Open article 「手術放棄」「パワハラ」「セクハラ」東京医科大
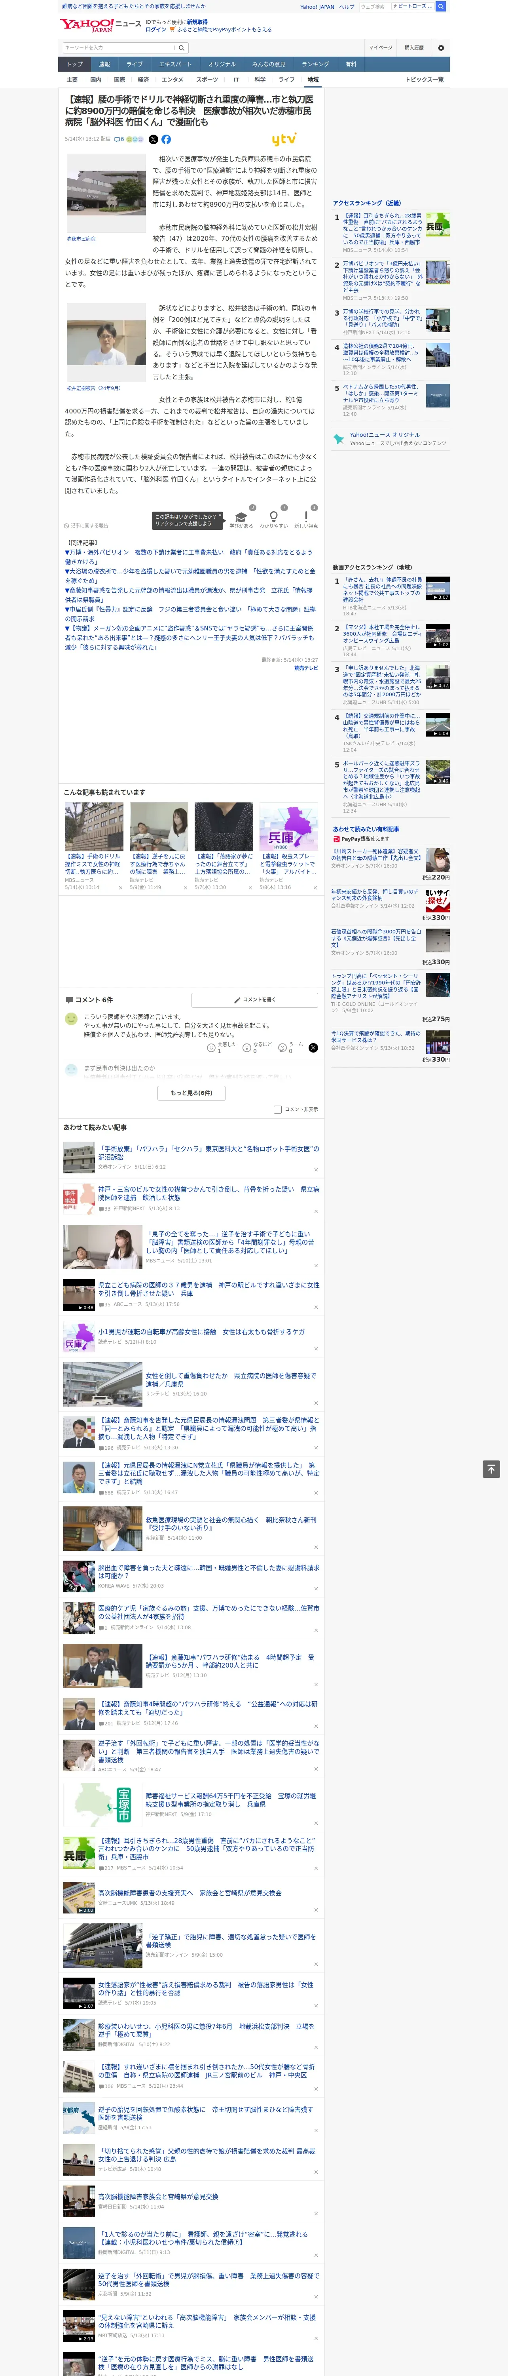508x2376 pixels. [x=209, y=1153]
